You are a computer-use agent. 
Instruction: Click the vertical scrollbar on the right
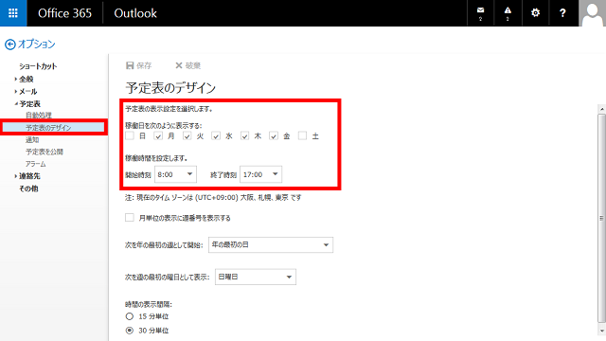[602, 219]
